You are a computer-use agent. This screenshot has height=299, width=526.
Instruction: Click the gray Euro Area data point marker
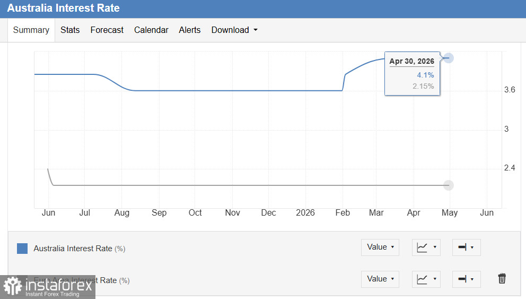point(449,185)
